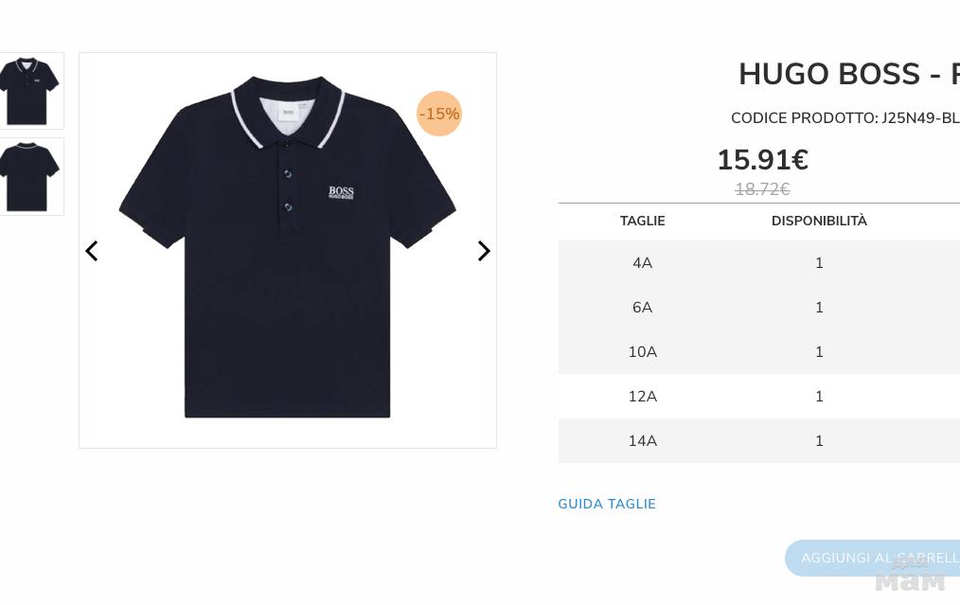Select size 10A row
This screenshot has width=960, height=605.
(x=759, y=352)
